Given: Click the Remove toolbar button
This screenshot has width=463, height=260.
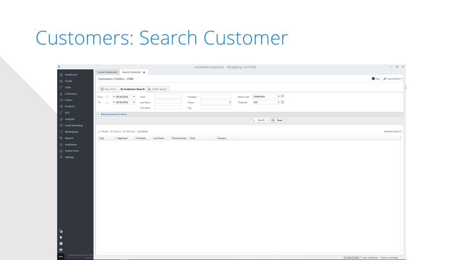Looking at the screenshot, I should tap(116, 131).
